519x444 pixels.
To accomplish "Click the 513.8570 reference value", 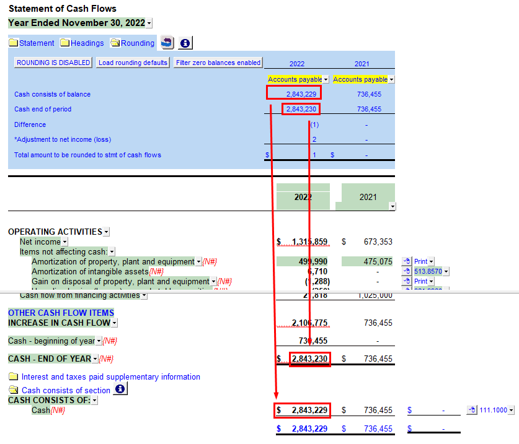I will point(428,271).
